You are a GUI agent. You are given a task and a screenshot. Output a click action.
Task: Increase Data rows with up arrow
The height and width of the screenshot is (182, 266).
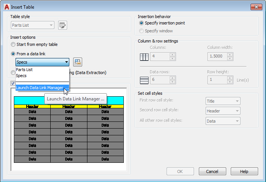click(x=172, y=78)
